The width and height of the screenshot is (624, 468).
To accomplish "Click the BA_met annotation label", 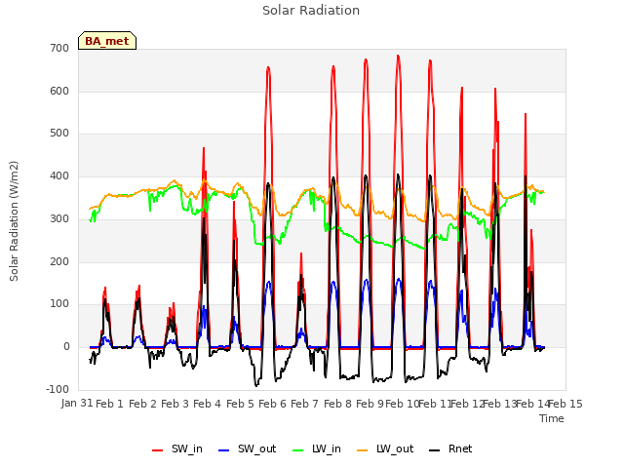I will (107, 41).
